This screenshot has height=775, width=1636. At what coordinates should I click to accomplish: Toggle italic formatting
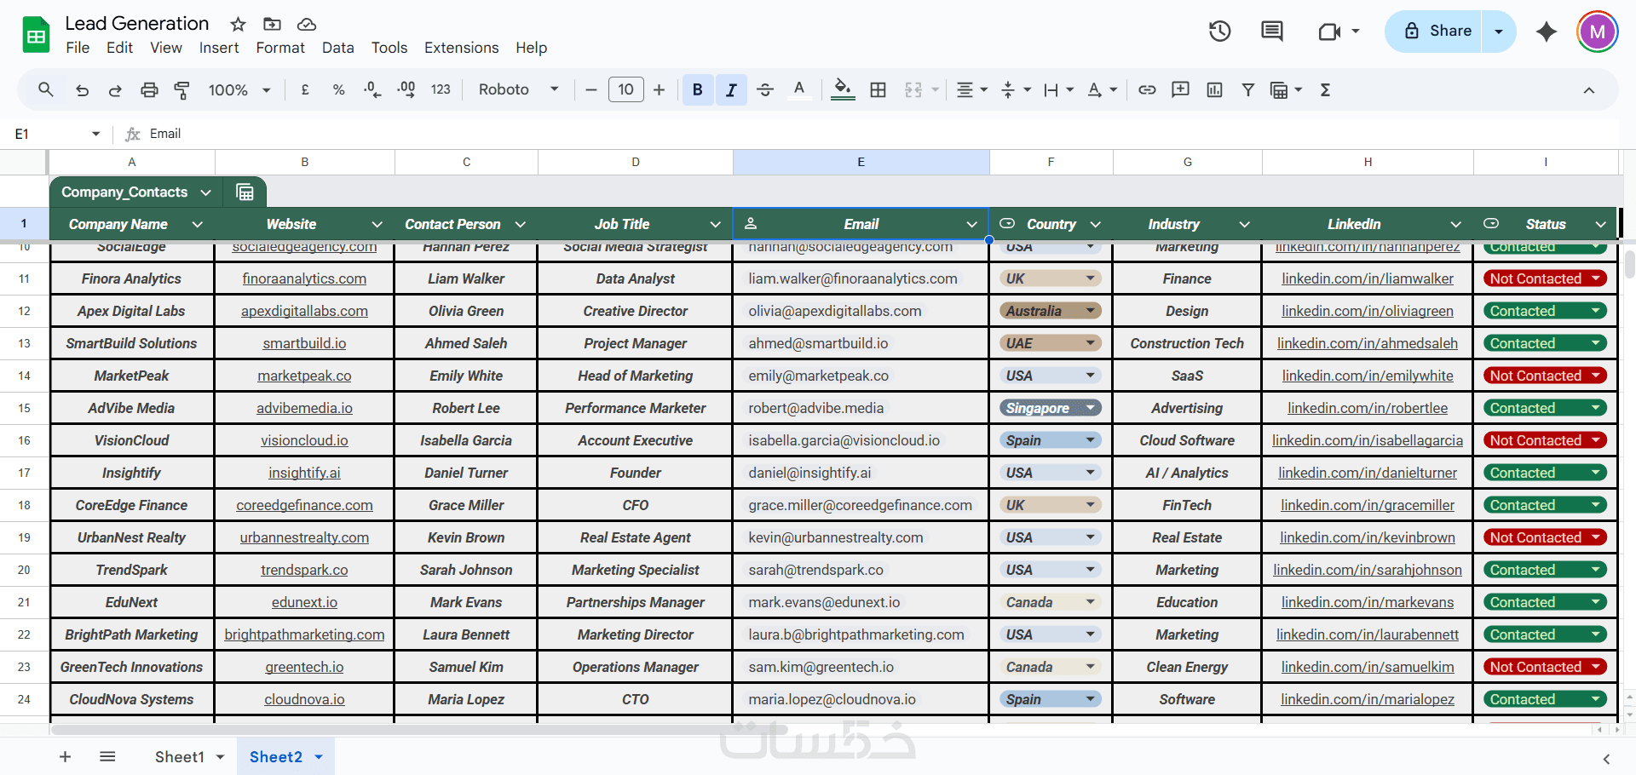(x=731, y=89)
